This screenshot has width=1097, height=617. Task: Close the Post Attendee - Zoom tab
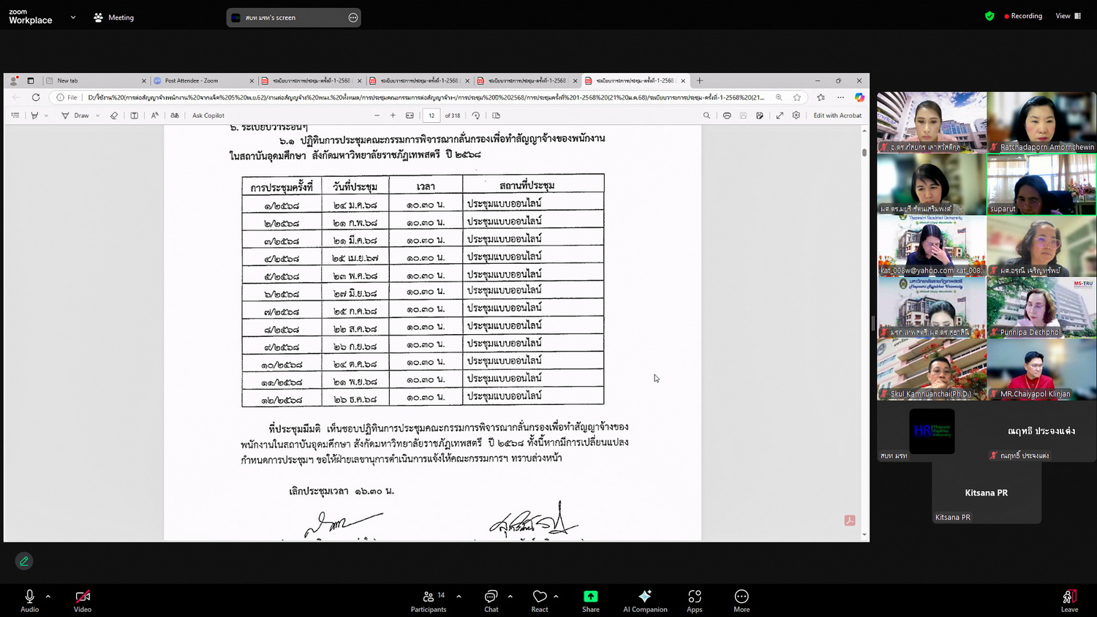click(x=252, y=80)
